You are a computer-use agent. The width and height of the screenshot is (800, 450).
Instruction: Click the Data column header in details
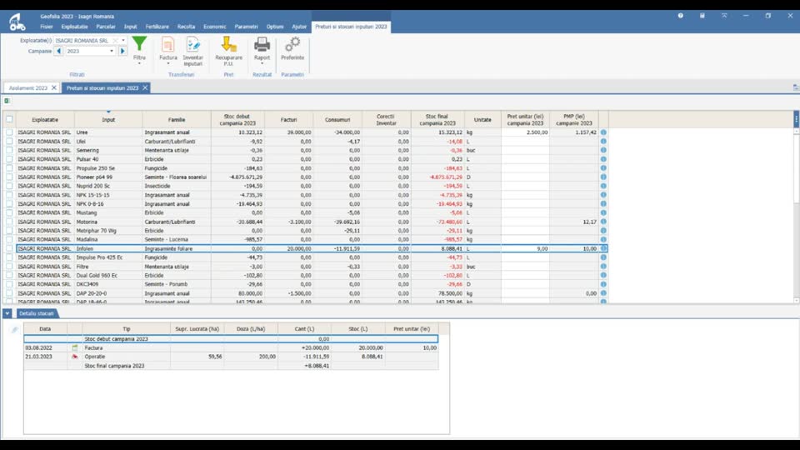tap(45, 329)
